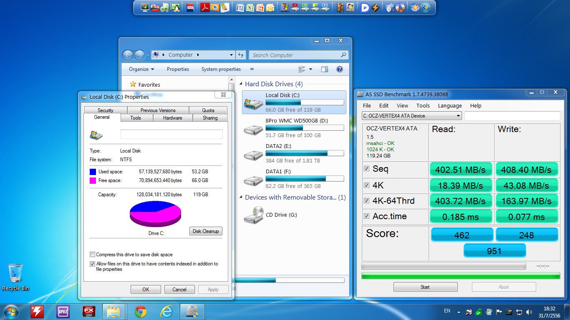Open the view options dropdown arrow
Image resolution: width=570 pixels, height=320 pixels.
(x=311, y=69)
